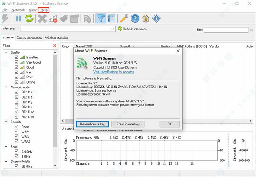Open settings with the wrench icon

click(x=124, y=18)
